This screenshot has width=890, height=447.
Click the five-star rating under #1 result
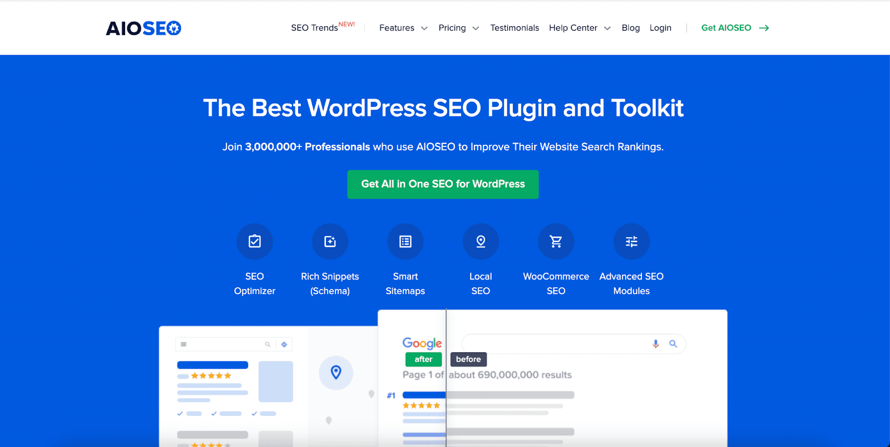421,406
